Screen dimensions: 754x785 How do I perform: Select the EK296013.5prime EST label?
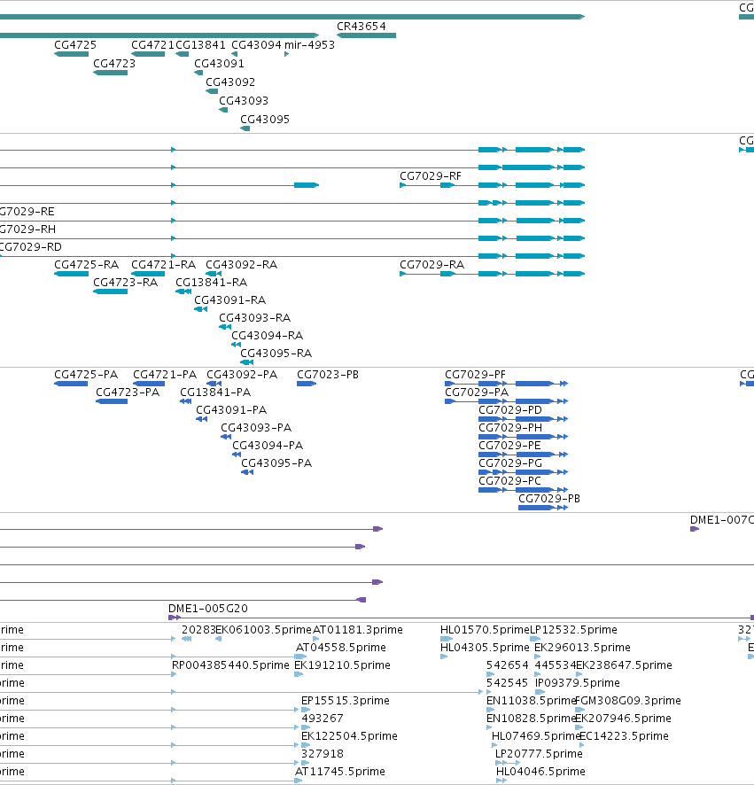tap(582, 648)
